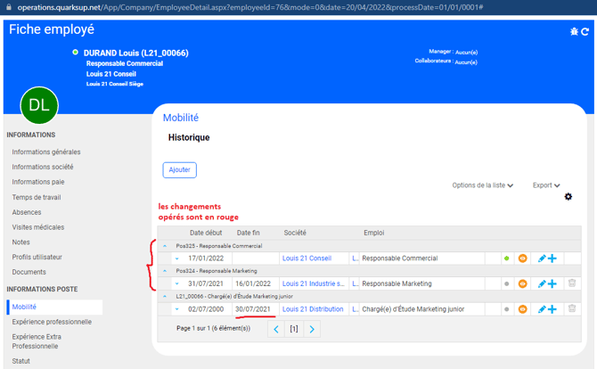This screenshot has height=369, width=597.
Task: Open Temps de travail in sidebar
Action: (37, 197)
